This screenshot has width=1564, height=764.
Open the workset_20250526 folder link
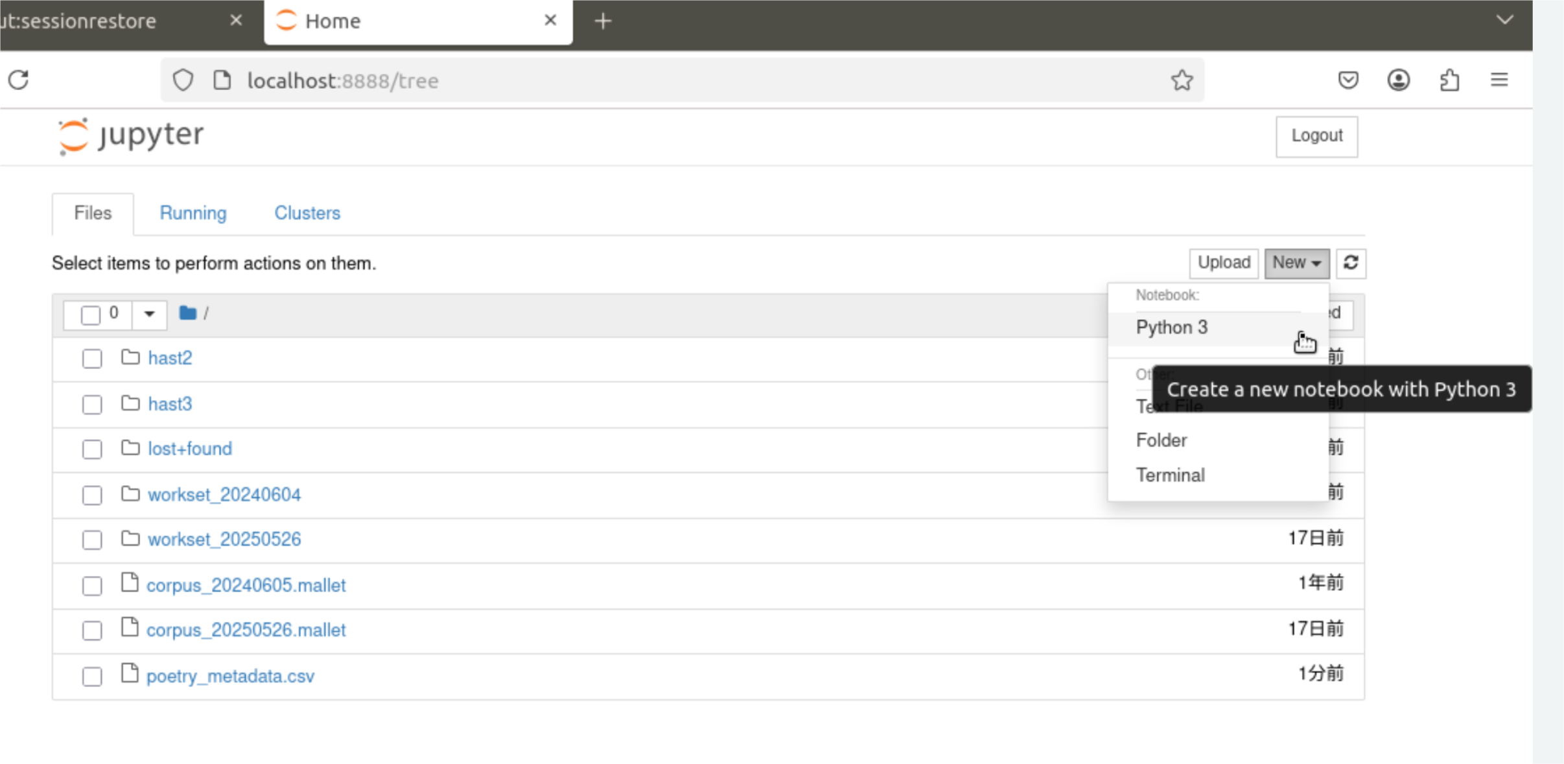224,540
